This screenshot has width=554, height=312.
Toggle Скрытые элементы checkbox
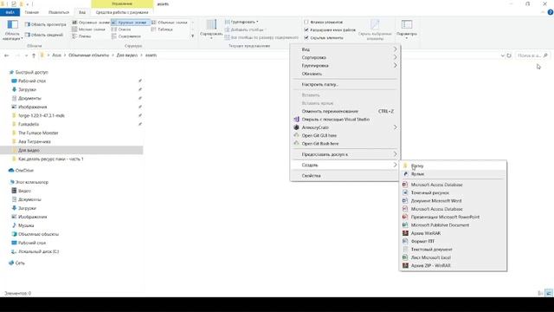tap(306, 37)
